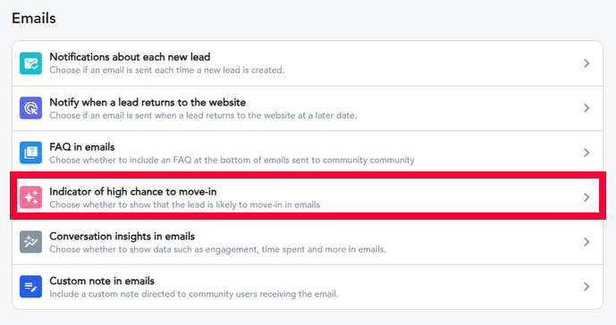616x325 pixels.
Task: Open chevron for Indicator of high chance to move-in
Action: click(x=586, y=197)
